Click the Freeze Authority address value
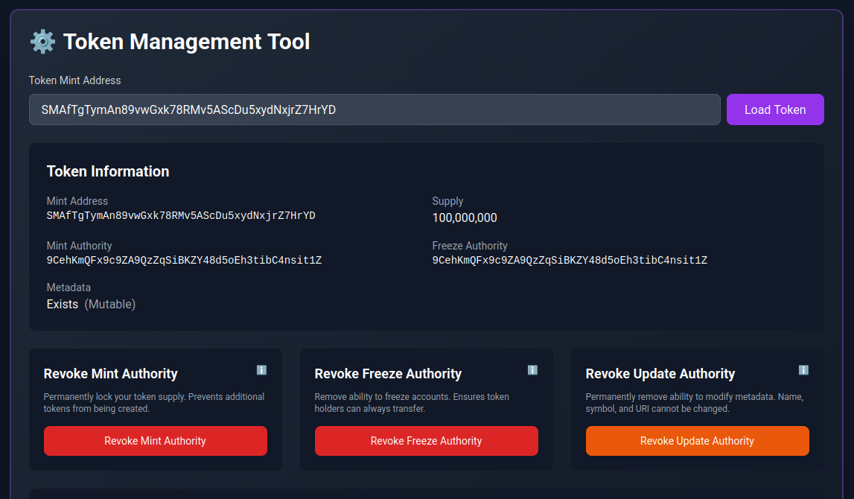 pos(570,261)
